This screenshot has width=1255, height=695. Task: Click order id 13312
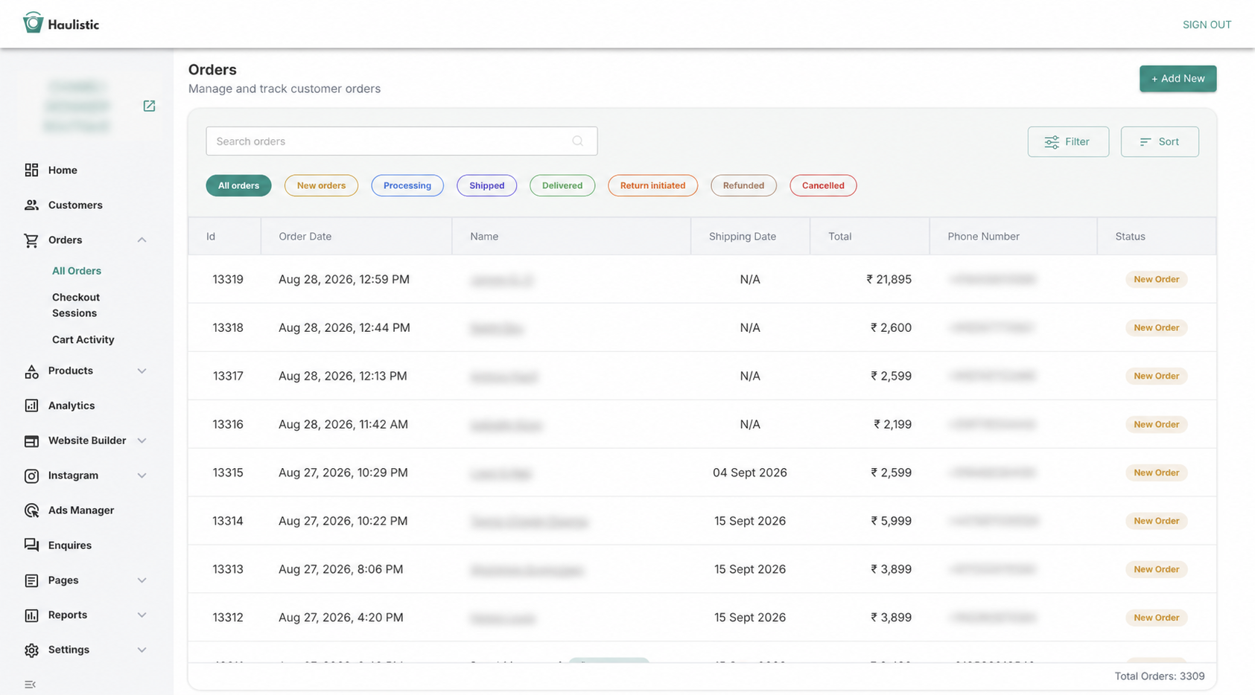(228, 618)
